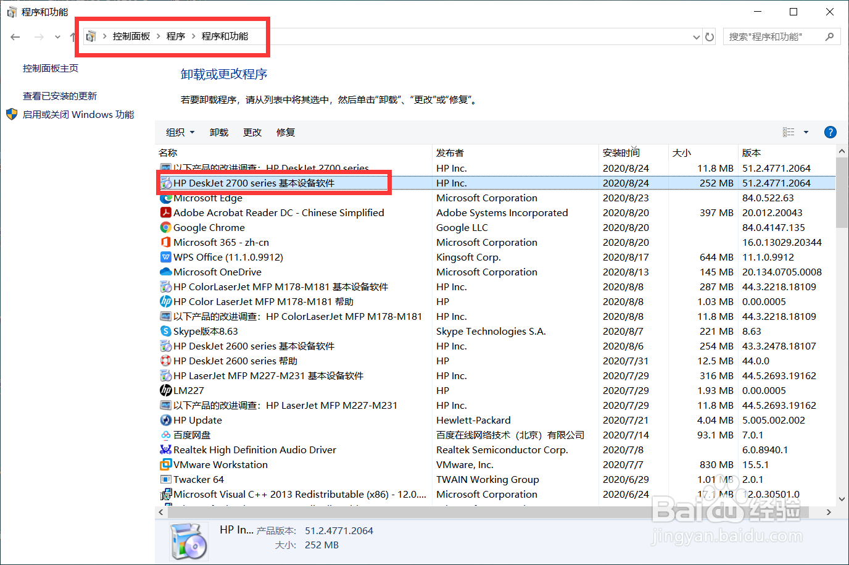Image resolution: width=849 pixels, height=565 pixels.
Task: Click the Microsoft OneDrive icon
Action: tap(164, 272)
